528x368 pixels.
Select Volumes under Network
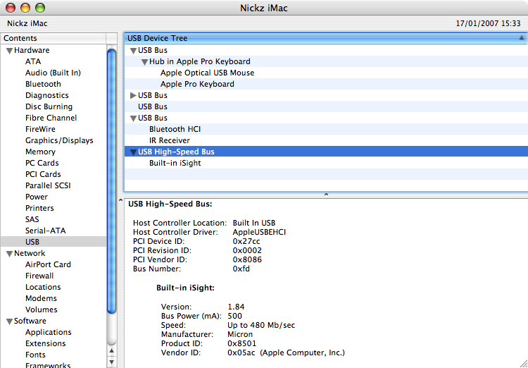point(41,309)
